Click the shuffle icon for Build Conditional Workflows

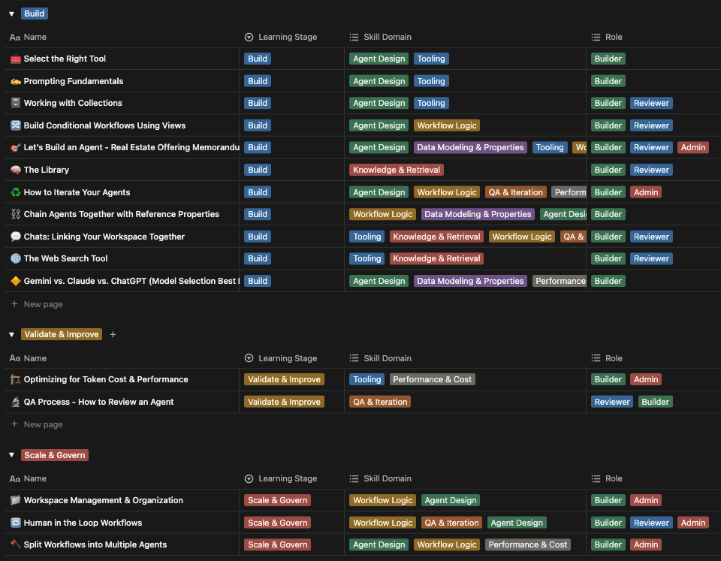point(16,125)
